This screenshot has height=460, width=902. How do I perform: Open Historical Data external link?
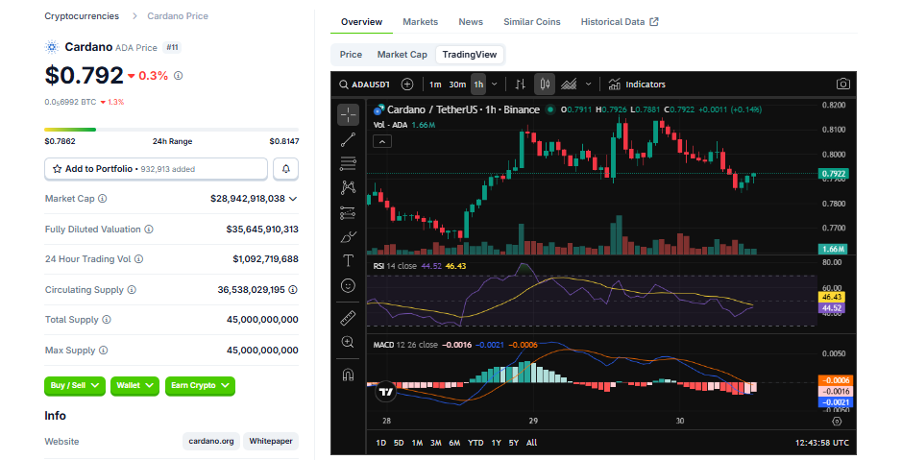620,22
